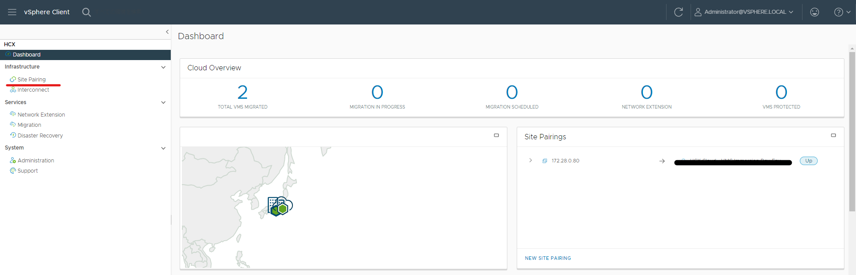
Task: Click the Migration In Progress count
Action: [377, 93]
